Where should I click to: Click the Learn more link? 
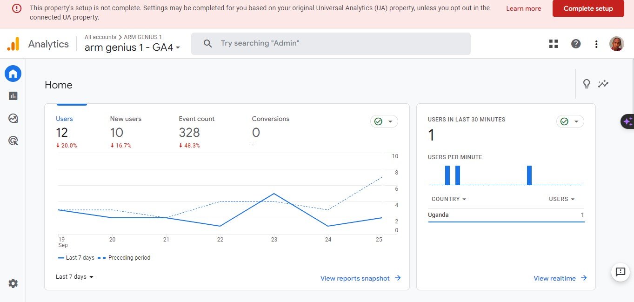[523, 8]
